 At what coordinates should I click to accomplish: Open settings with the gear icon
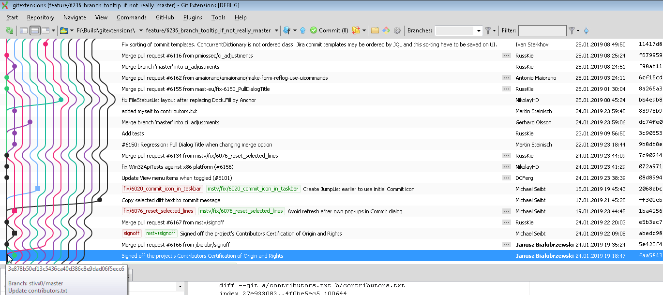[397, 30]
